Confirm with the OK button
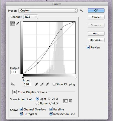113x121 pixels. 96,11
